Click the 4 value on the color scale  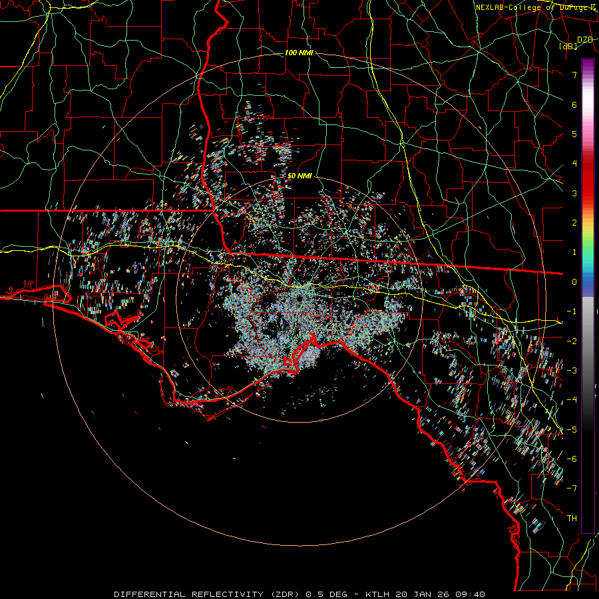[574, 164]
